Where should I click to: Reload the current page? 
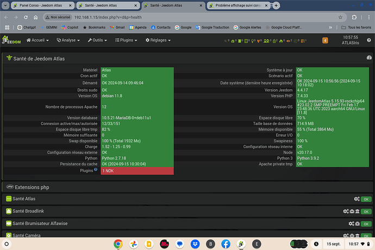click(x=26, y=17)
